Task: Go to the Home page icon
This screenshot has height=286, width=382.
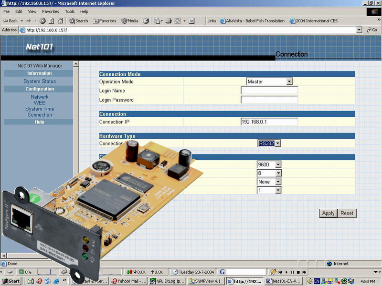Action: (61, 21)
